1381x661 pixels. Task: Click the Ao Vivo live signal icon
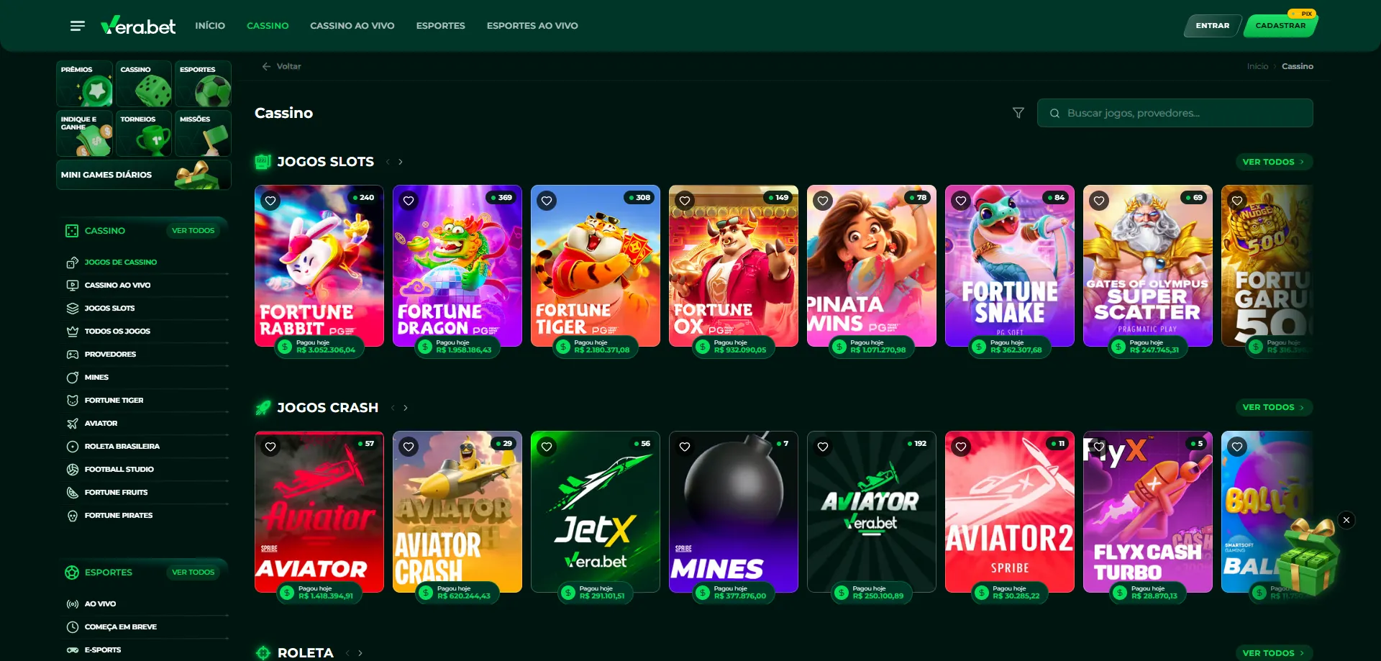pyautogui.click(x=72, y=604)
